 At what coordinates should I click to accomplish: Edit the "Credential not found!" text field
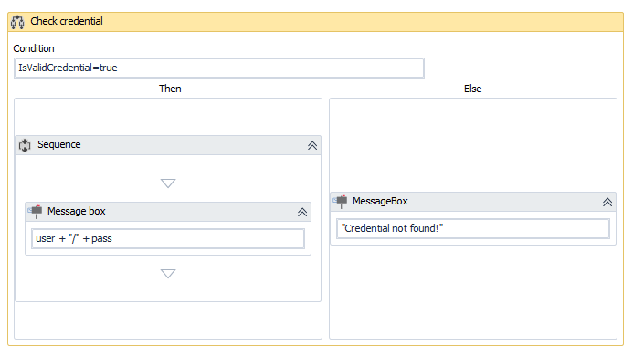click(x=473, y=228)
